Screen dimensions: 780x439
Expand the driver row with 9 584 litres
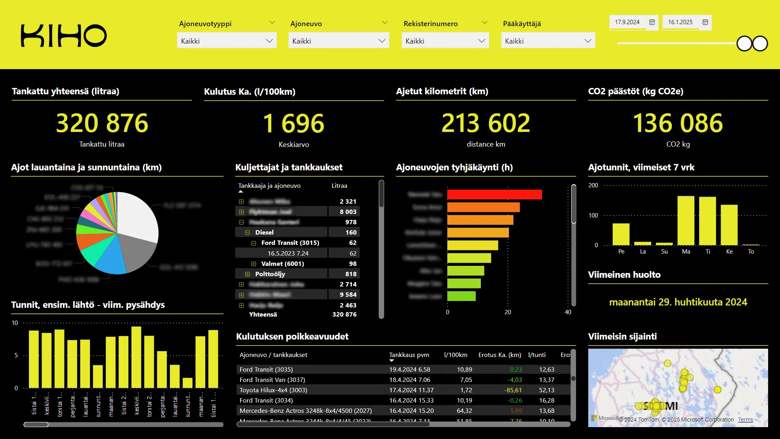tap(241, 295)
